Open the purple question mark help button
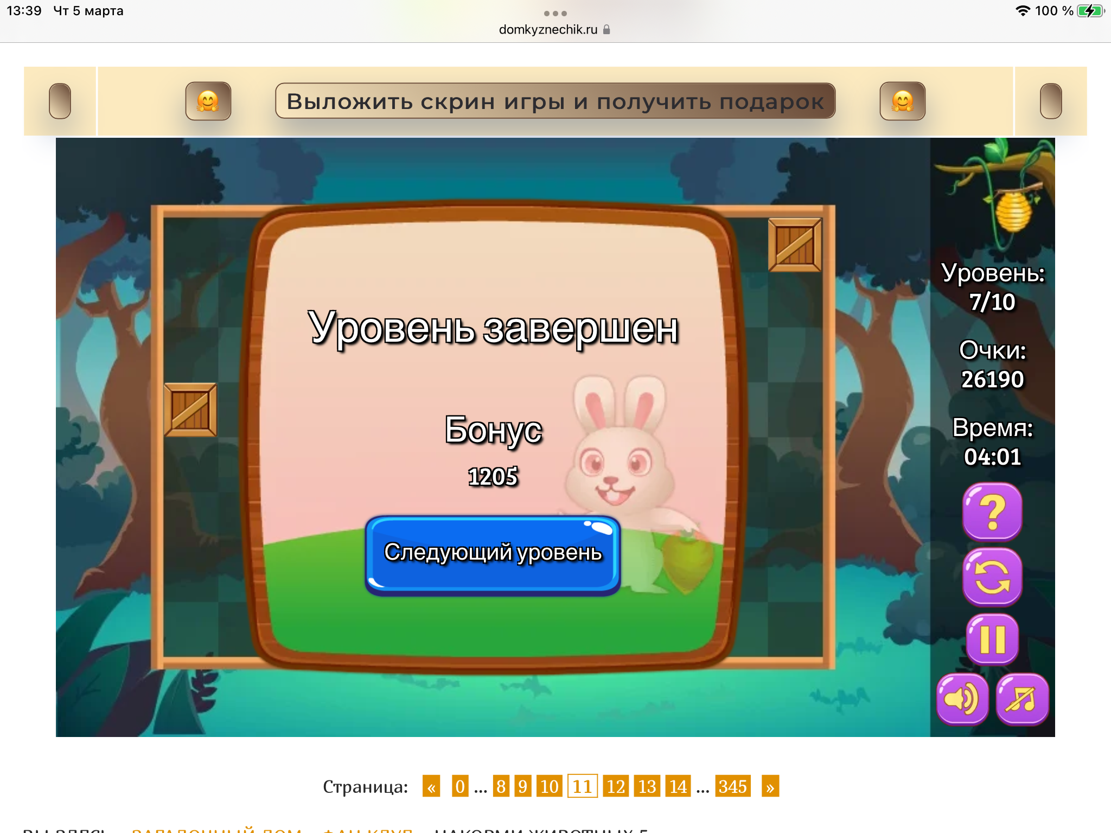This screenshot has width=1111, height=833. [992, 511]
